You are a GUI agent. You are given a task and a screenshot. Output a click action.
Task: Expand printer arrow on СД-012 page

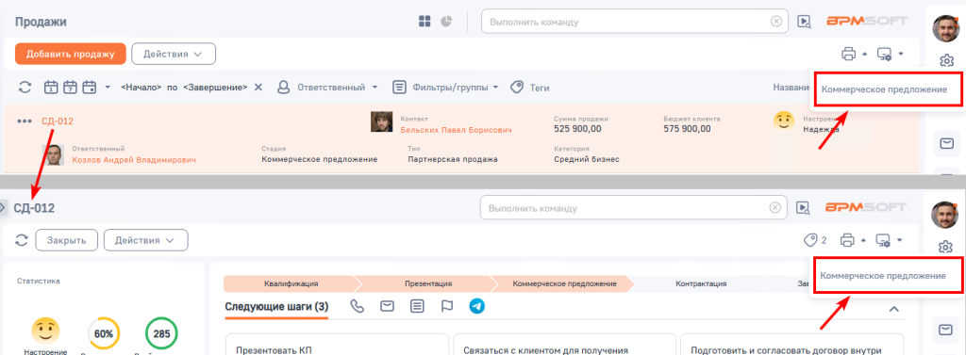click(x=864, y=239)
